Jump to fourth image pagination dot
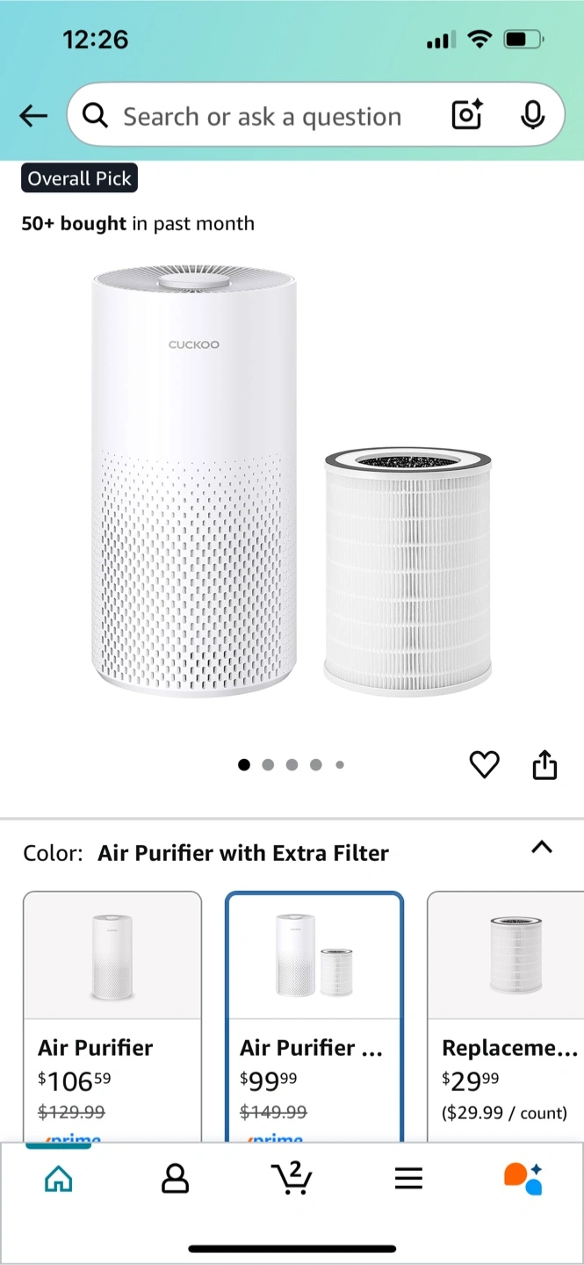584x1265 pixels. pyautogui.click(x=315, y=765)
